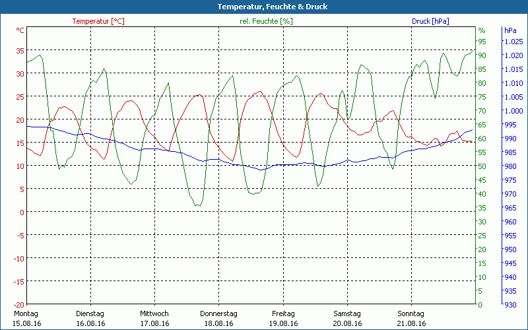The image size is (528, 330).
Task: Click the pressure axis value '970'
Action: (510, 194)
